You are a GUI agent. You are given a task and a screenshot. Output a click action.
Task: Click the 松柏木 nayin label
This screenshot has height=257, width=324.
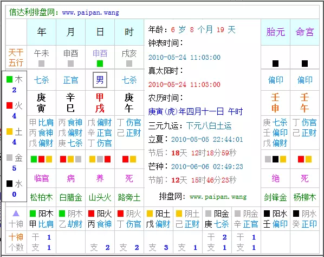pyautogui.click(x=41, y=197)
